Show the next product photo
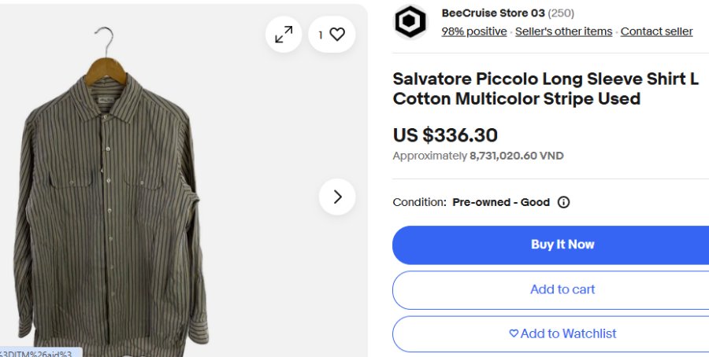 coord(337,197)
